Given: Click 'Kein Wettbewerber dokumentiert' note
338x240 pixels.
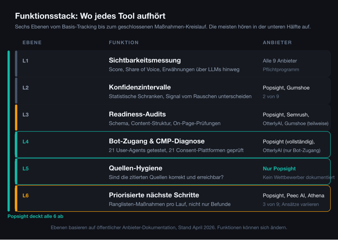Looking at the screenshot, I should point(299,178).
